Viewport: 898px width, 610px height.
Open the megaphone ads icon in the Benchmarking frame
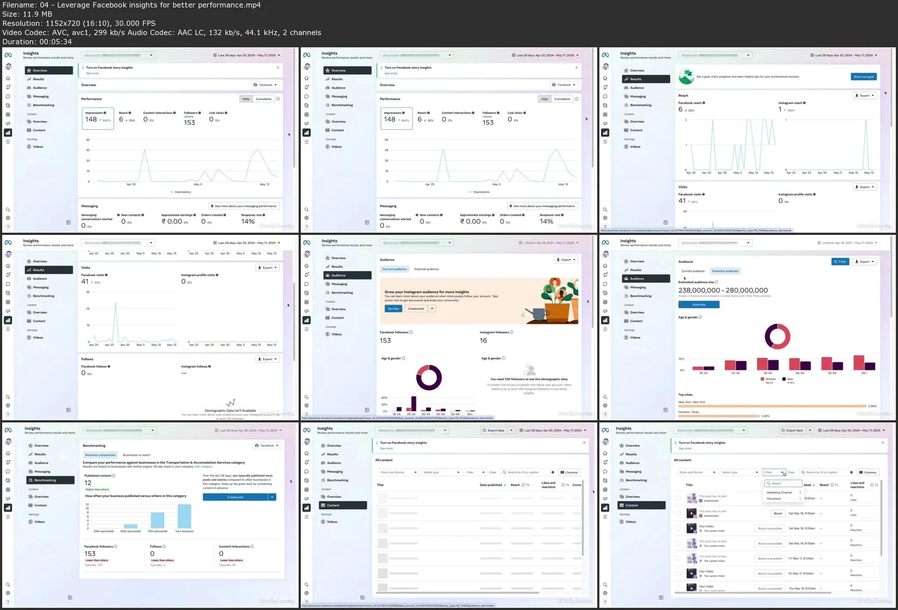pyautogui.click(x=8, y=499)
